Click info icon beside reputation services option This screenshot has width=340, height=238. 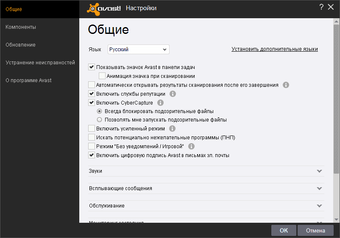point(173,94)
